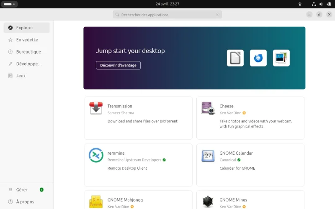
Task: Open the Transmission app title
Action: 120,106
